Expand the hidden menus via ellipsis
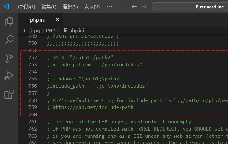This screenshot has height=144, width=228. pyautogui.click(x=110, y=6)
